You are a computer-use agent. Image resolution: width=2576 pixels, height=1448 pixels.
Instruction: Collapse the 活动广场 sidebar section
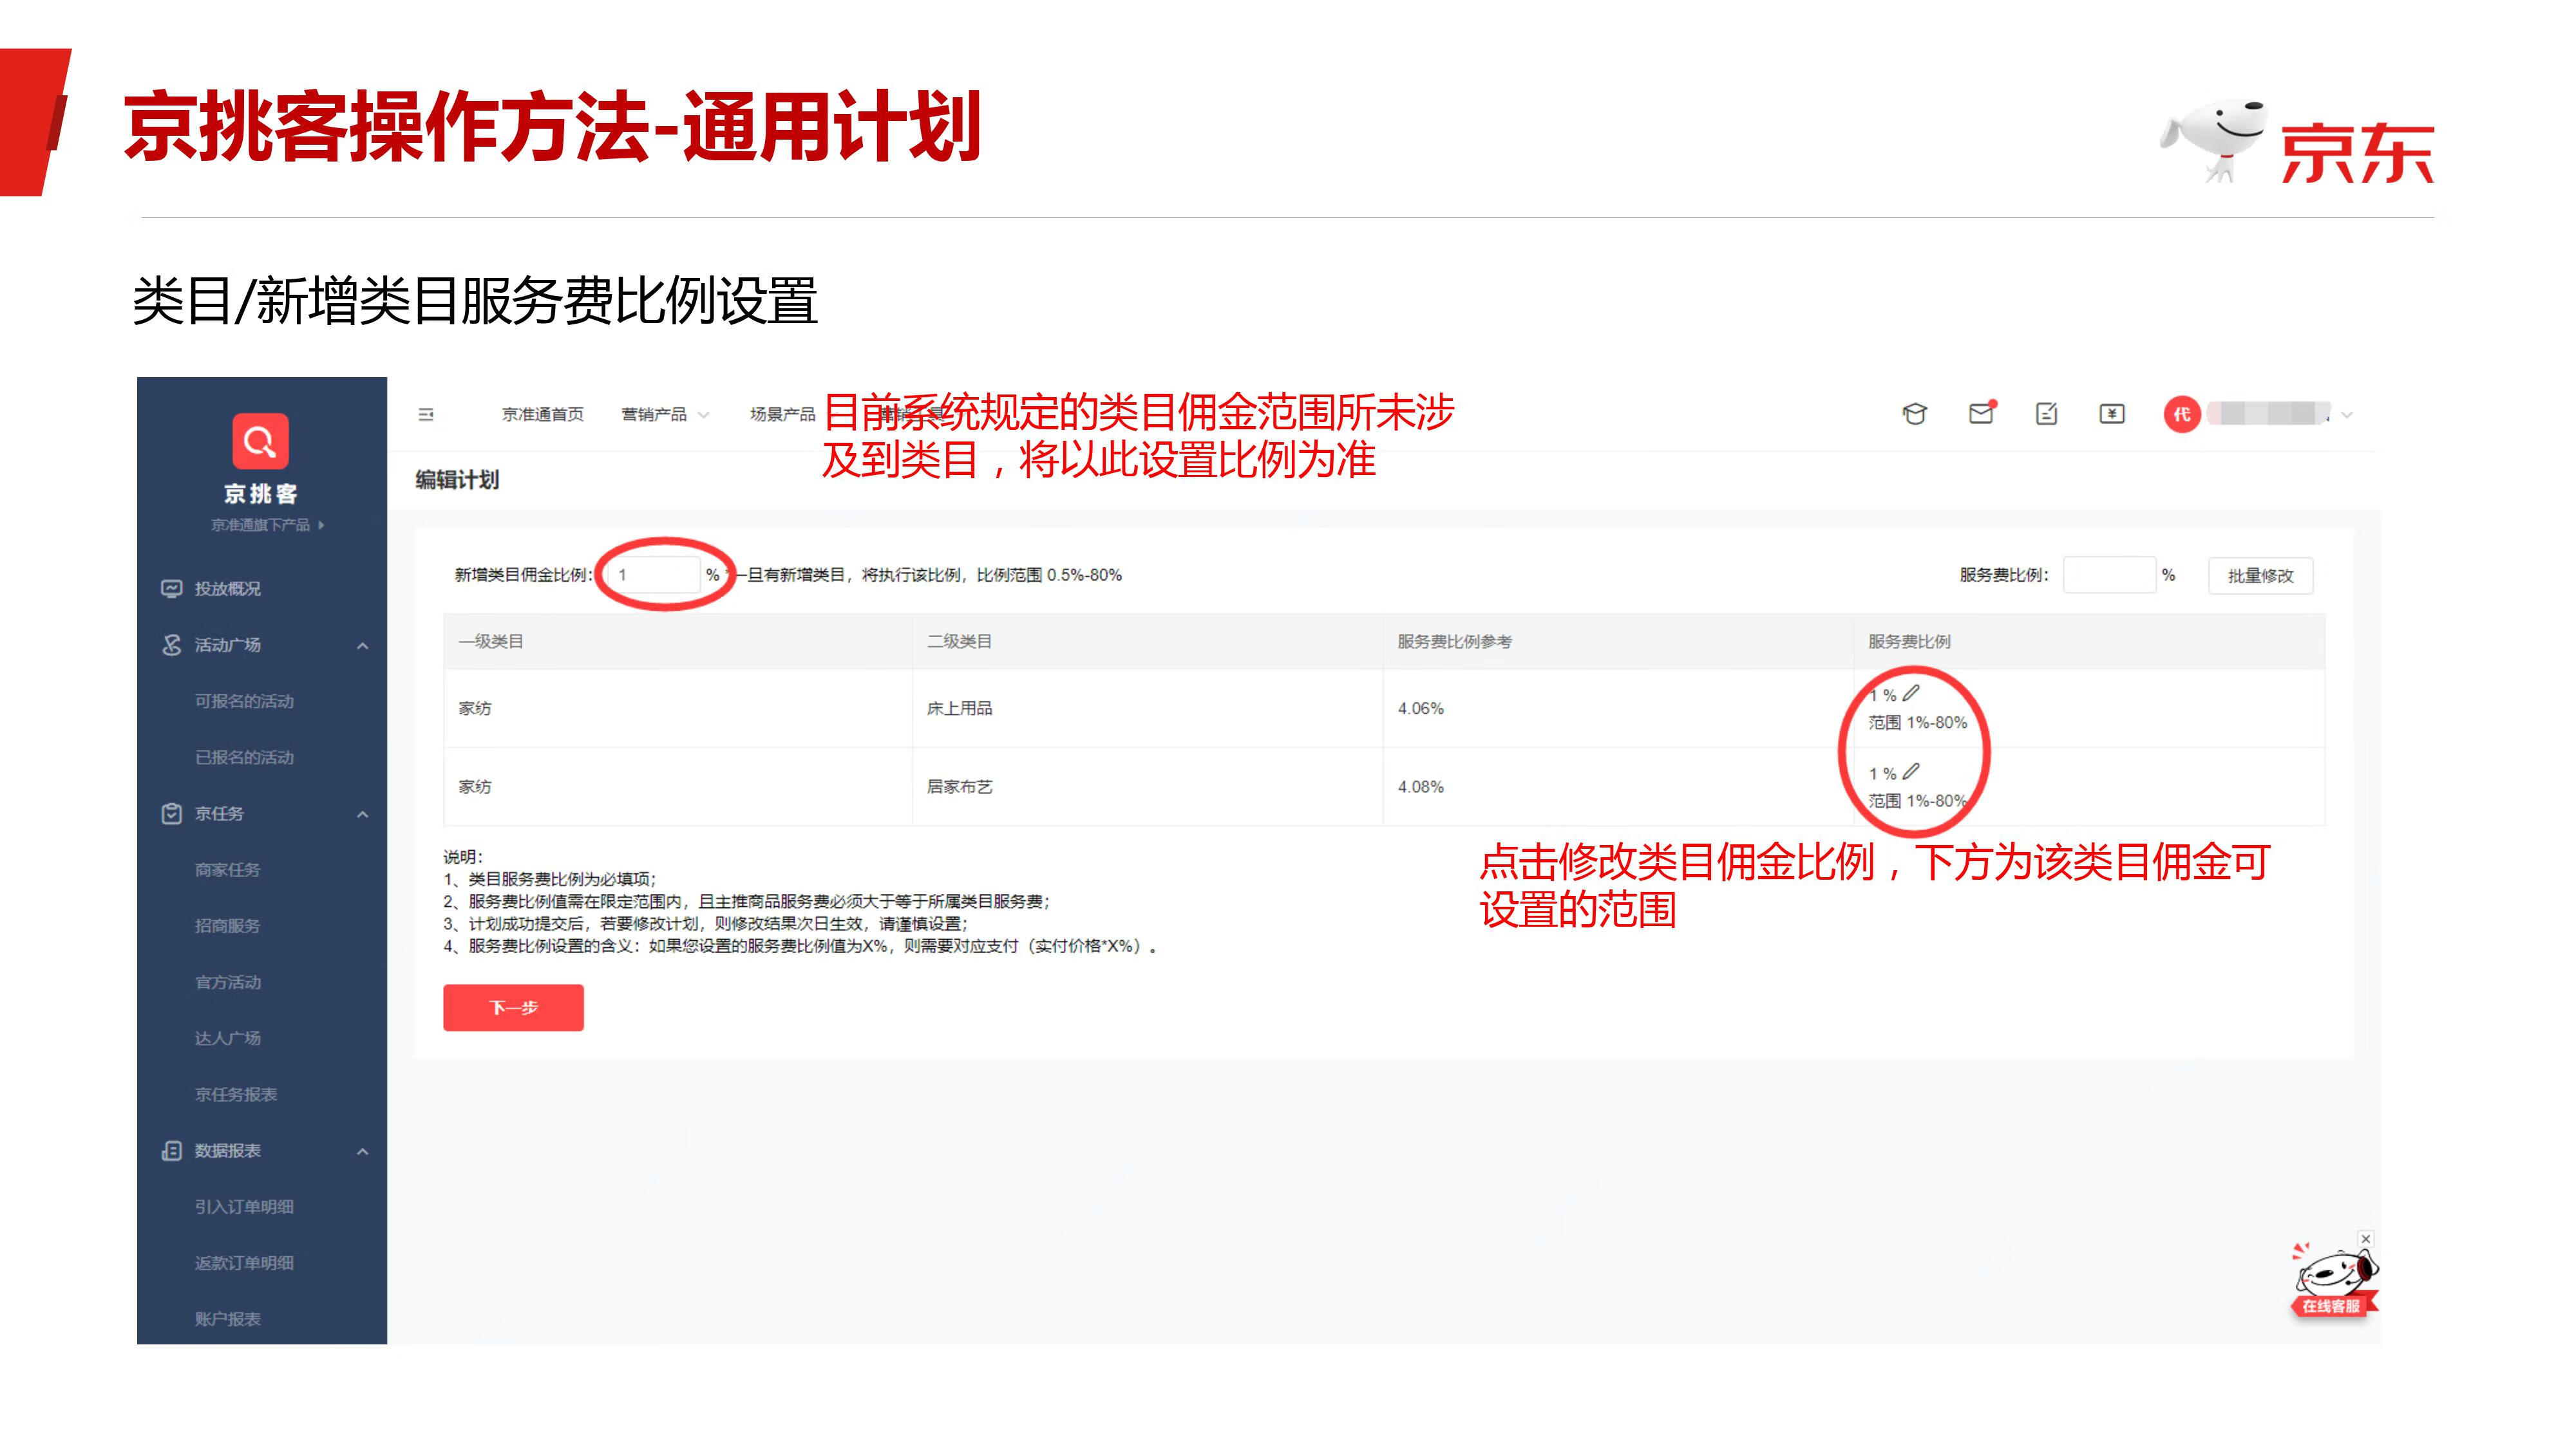pyautogui.click(x=363, y=645)
